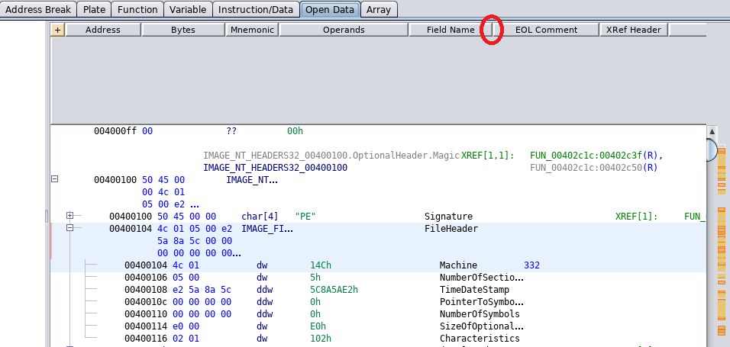Switch to the Address Break tab
Screen dimensions: 730x347
(x=38, y=9)
